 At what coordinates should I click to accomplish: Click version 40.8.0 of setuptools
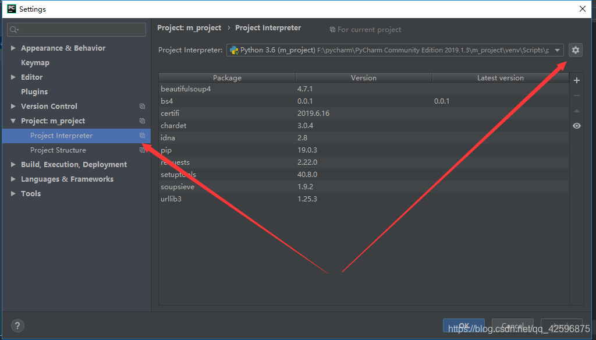307,175
